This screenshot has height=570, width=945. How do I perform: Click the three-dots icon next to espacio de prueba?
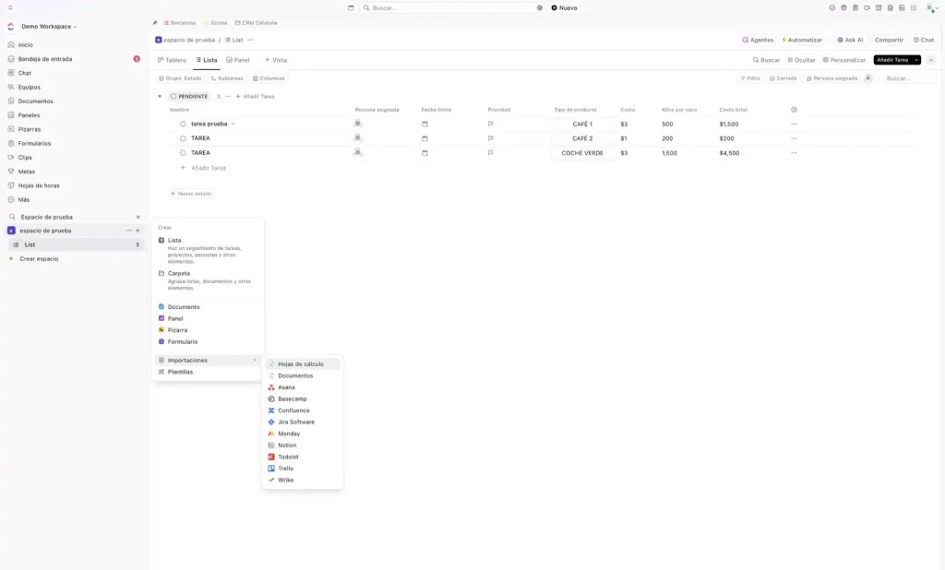click(x=128, y=231)
